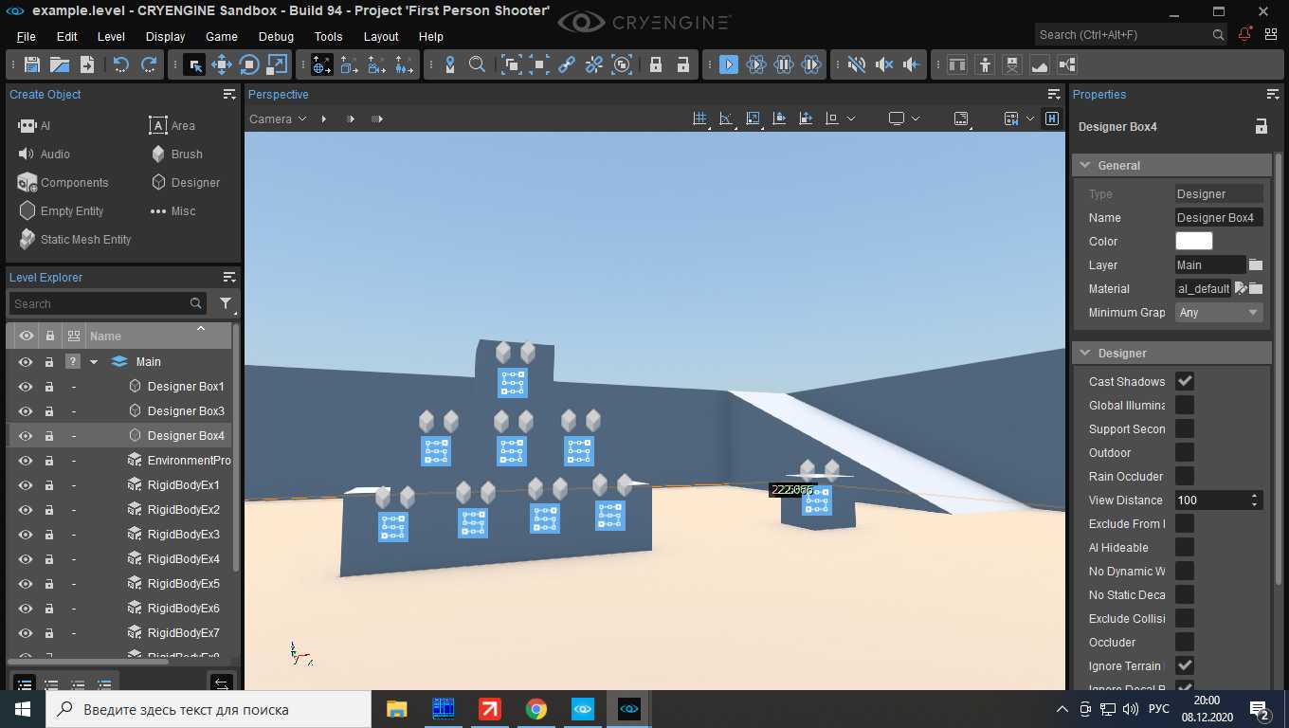The height and width of the screenshot is (728, 1289).
Task: Click the flow graph nodes toolbar icon
Action: point(1067,64)
